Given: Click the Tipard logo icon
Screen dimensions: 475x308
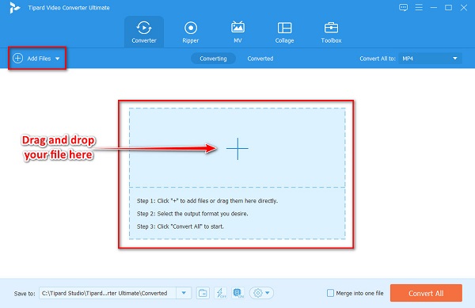Looking at the screenshot, I should [14, 8].
